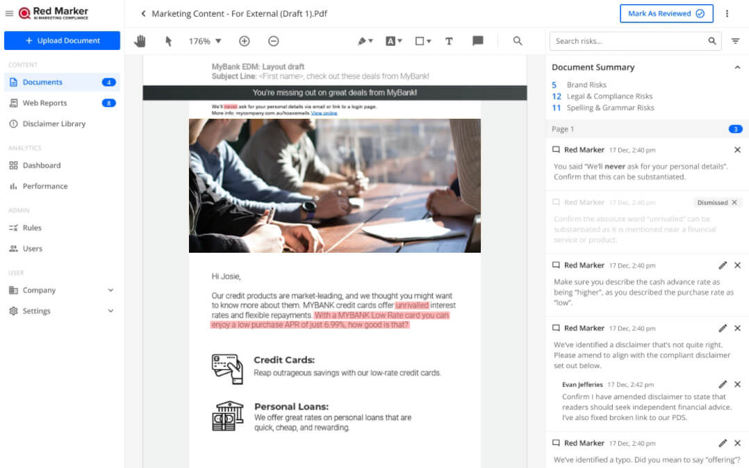Select the hand pan tool

(140, 41)
